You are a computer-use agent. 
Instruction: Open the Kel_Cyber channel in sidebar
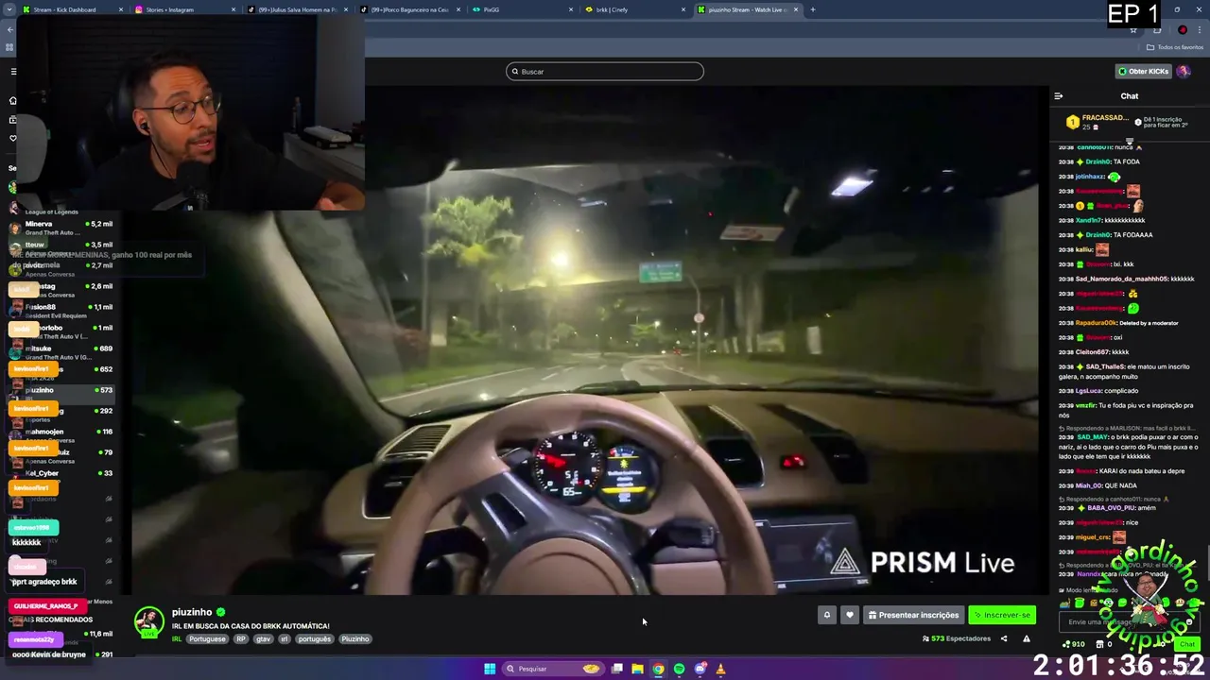[60, 477]
